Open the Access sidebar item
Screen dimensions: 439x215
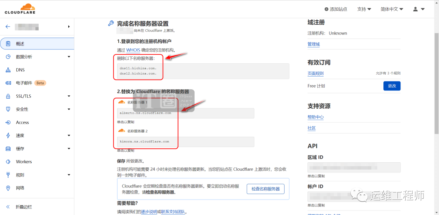click(x=37, y=123)
